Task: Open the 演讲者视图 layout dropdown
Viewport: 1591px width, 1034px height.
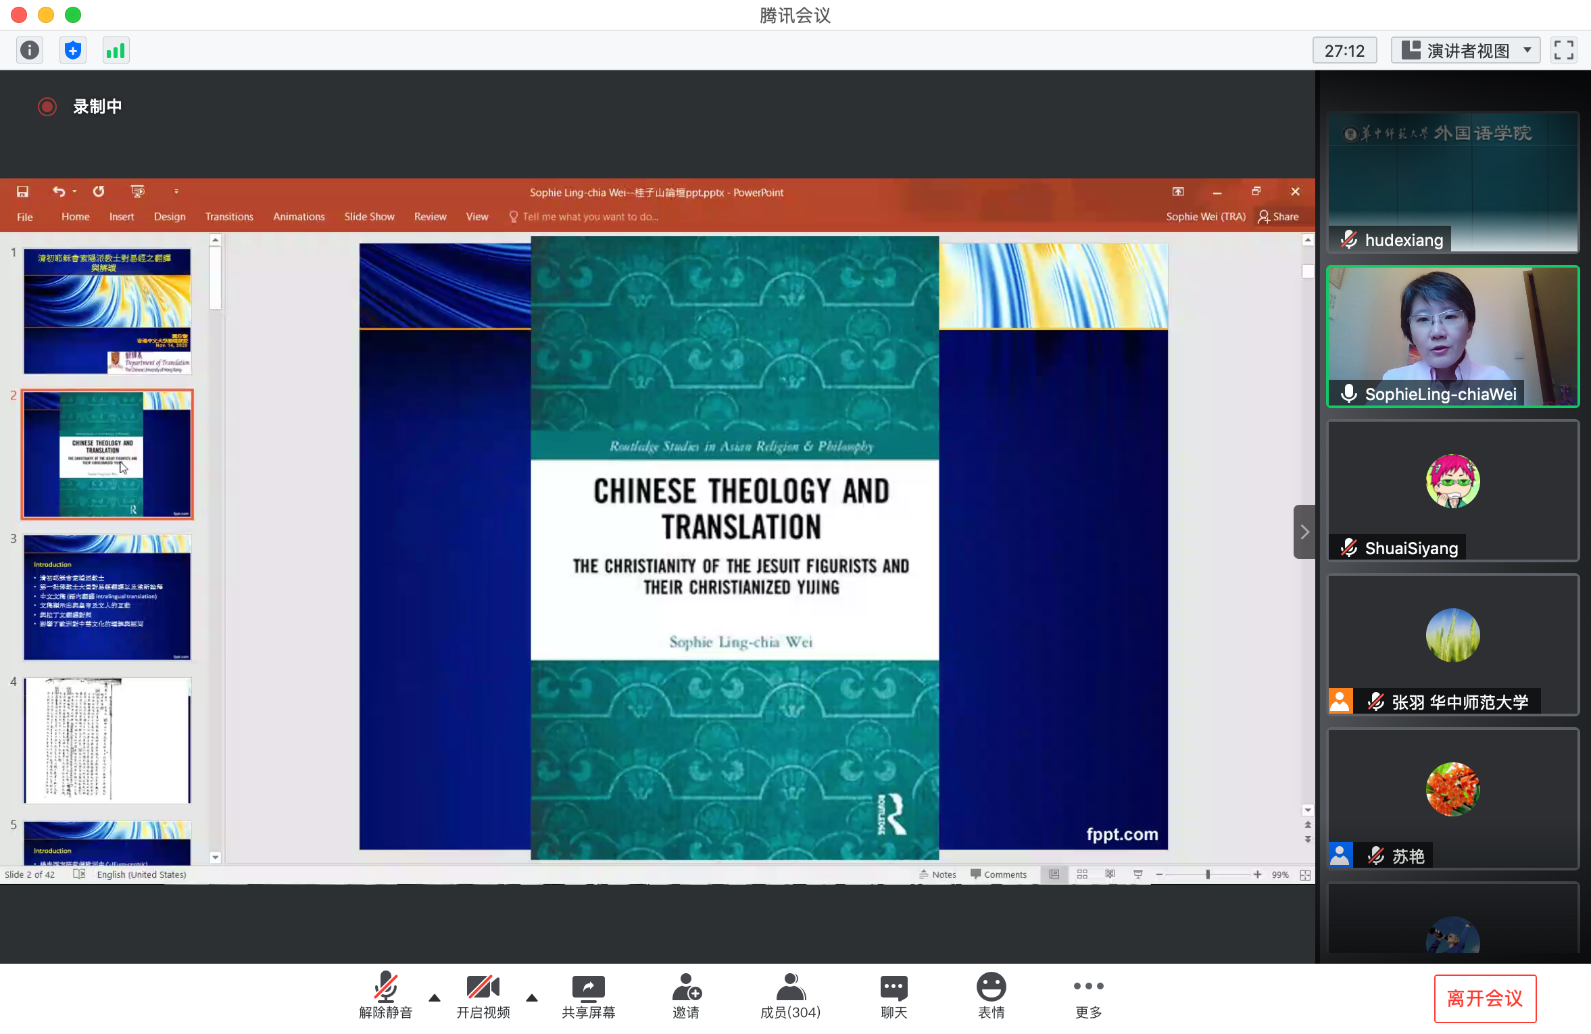Action: (1465, 50)
